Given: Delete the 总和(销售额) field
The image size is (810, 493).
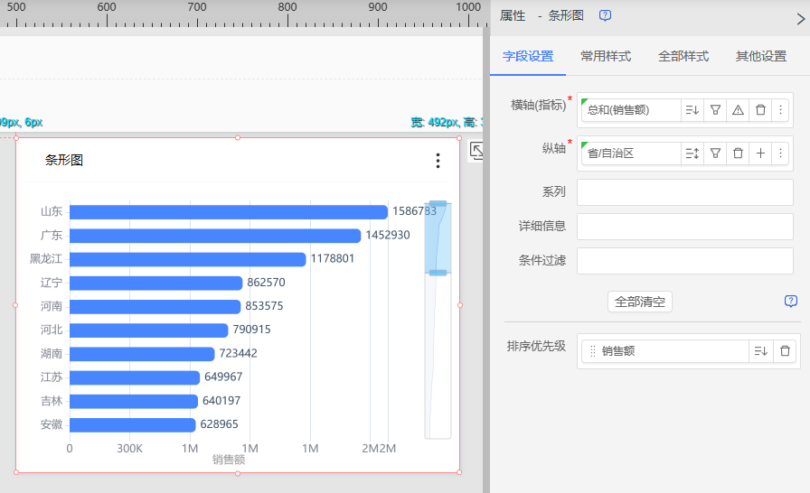Looking at the screenshot, I should click(x=760, y=110).
